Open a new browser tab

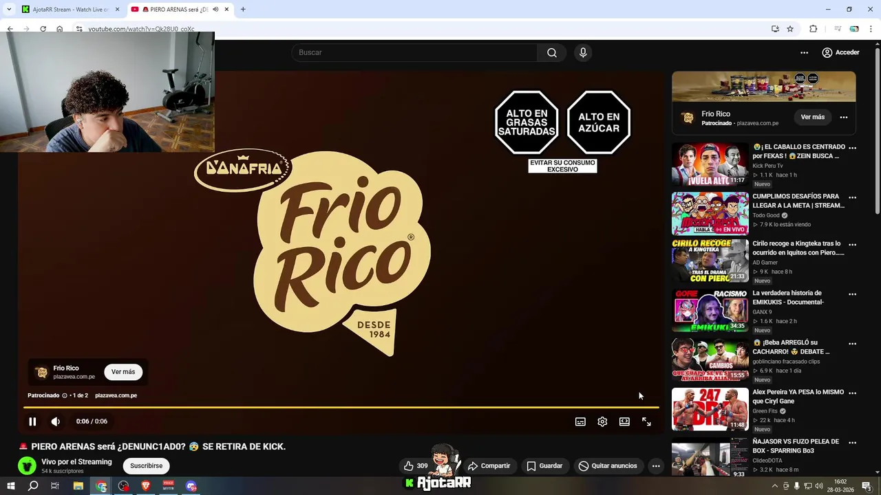point(243,10)
